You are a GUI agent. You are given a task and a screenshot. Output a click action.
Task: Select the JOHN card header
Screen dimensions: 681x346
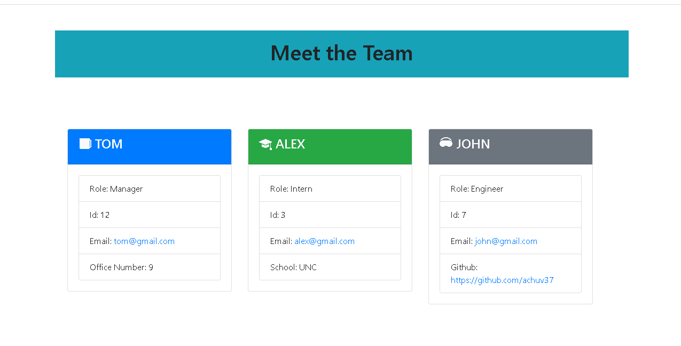pyautogui.click(x=510, y=146)
